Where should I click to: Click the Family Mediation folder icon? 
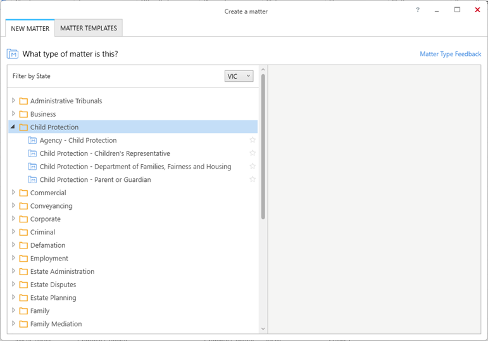click(23, 324)
